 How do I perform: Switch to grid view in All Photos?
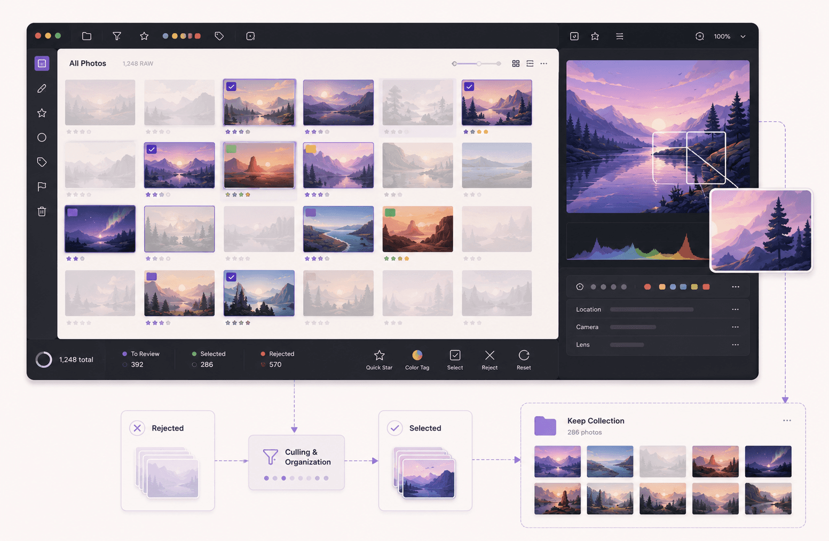pos(516,64)
